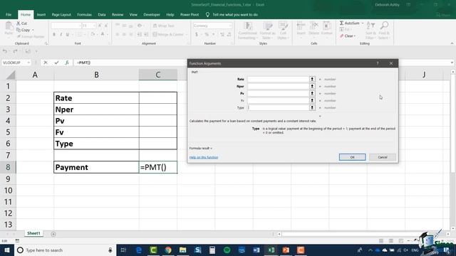Viewport: 456px width, 256px height.
Task: Collapse the ribbon with the chevron
Action: click(452, 43)
